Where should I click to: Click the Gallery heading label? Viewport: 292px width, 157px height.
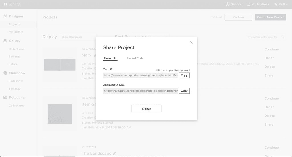(15, 41)
